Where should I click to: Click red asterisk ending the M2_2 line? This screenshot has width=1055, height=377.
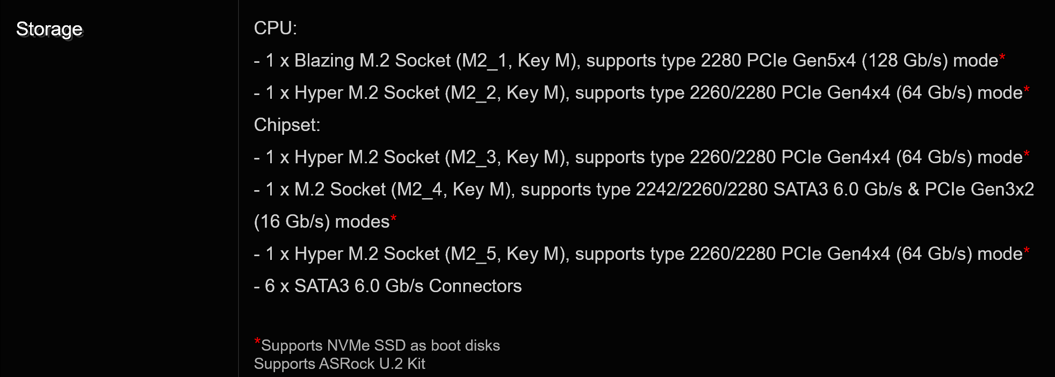click(x=1027, y=89)
